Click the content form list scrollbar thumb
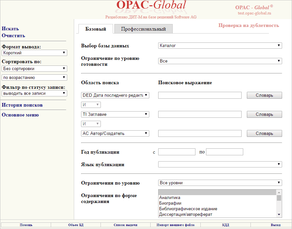The height and width of the screenshot is (229, 292). [x=279, y=198]
